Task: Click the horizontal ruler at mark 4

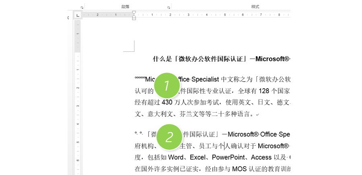Action: coord(206,15)
